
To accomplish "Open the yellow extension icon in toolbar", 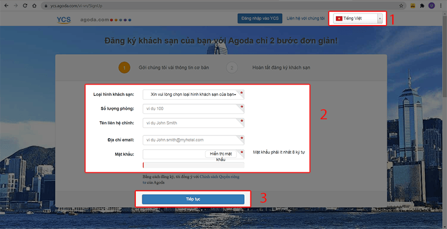I will 412,6.
